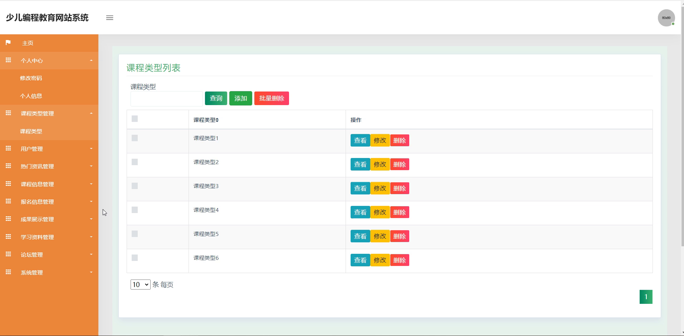Edit 课程类型5 with 修改 button
Viewport: 684px width, 336px height.
click(x=380, y=236)
